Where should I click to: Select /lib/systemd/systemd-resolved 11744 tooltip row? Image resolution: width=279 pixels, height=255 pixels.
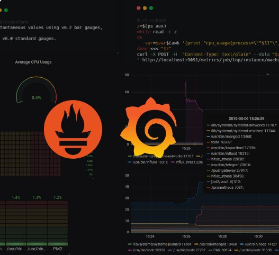point(241,131)
